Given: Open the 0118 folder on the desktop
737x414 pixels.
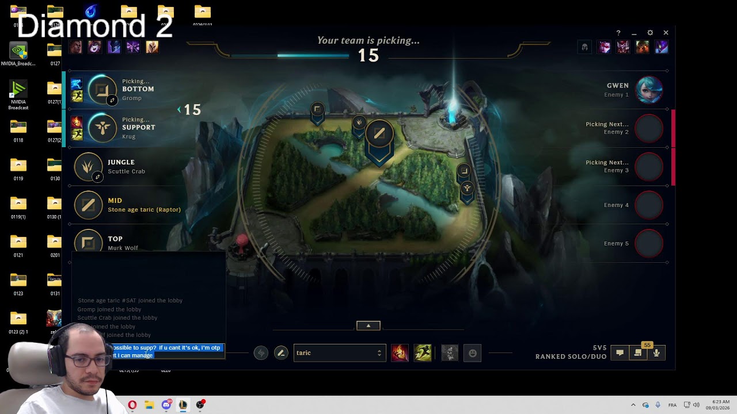Looking at the screenshot, I should click(18, 131).
